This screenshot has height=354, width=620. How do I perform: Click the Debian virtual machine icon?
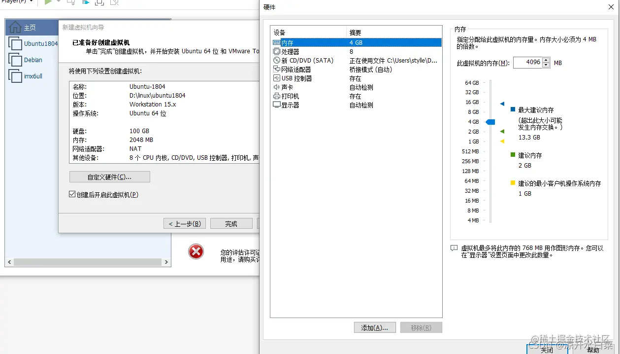click(15, 60)
